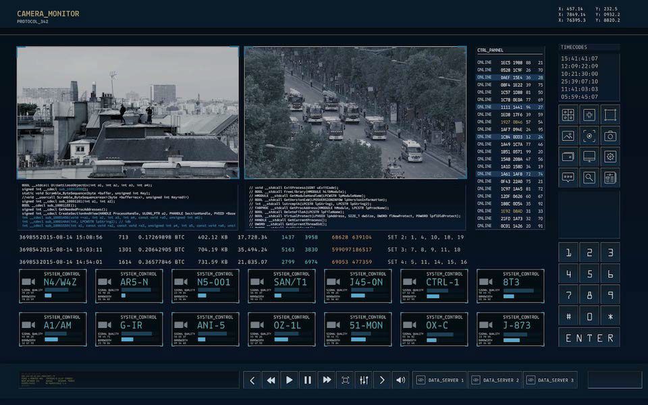The image size is (648, 405).
Task: Go to previous with left chevron
Action: 252,380
